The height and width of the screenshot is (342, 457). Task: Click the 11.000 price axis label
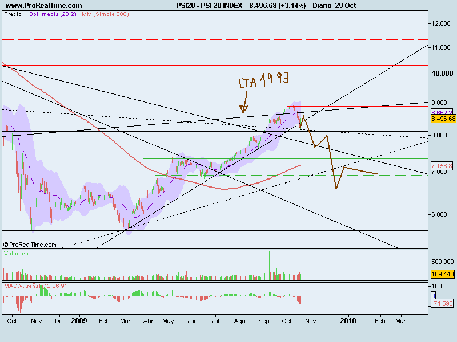pos(441,47)
